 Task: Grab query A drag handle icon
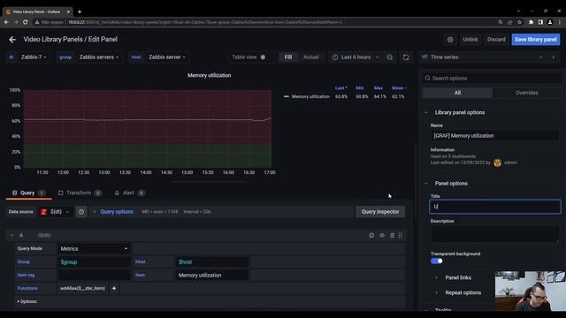click(x=401, y=236)
